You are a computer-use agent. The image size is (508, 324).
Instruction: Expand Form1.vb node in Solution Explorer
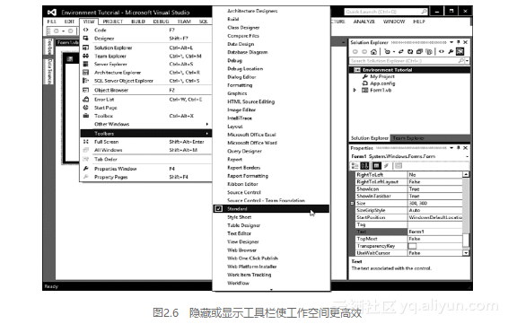pos(355,90)
